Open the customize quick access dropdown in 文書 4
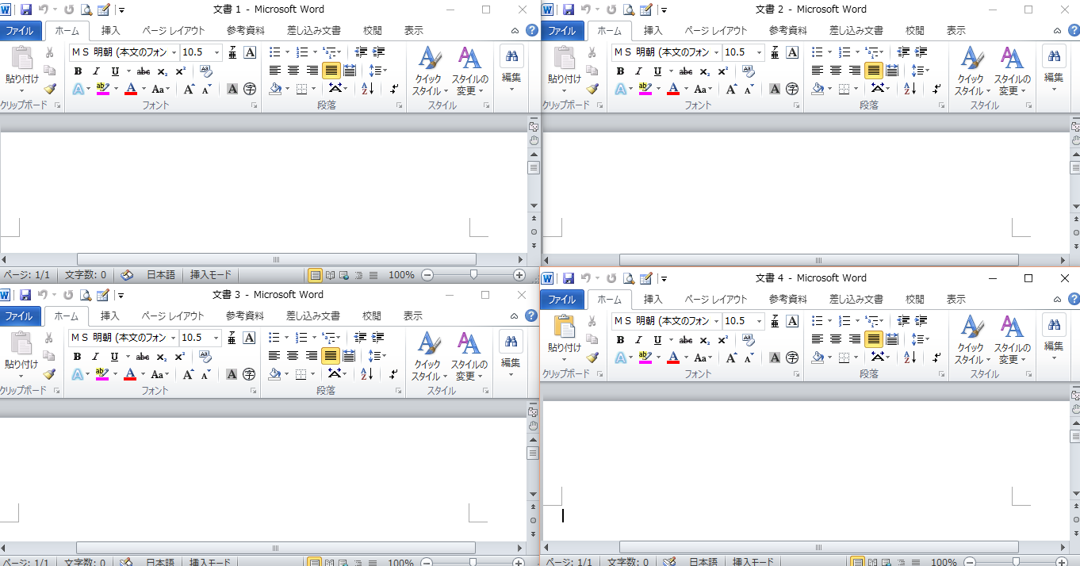The height and width of the screenshot is (566, 1080). point(664,278)
